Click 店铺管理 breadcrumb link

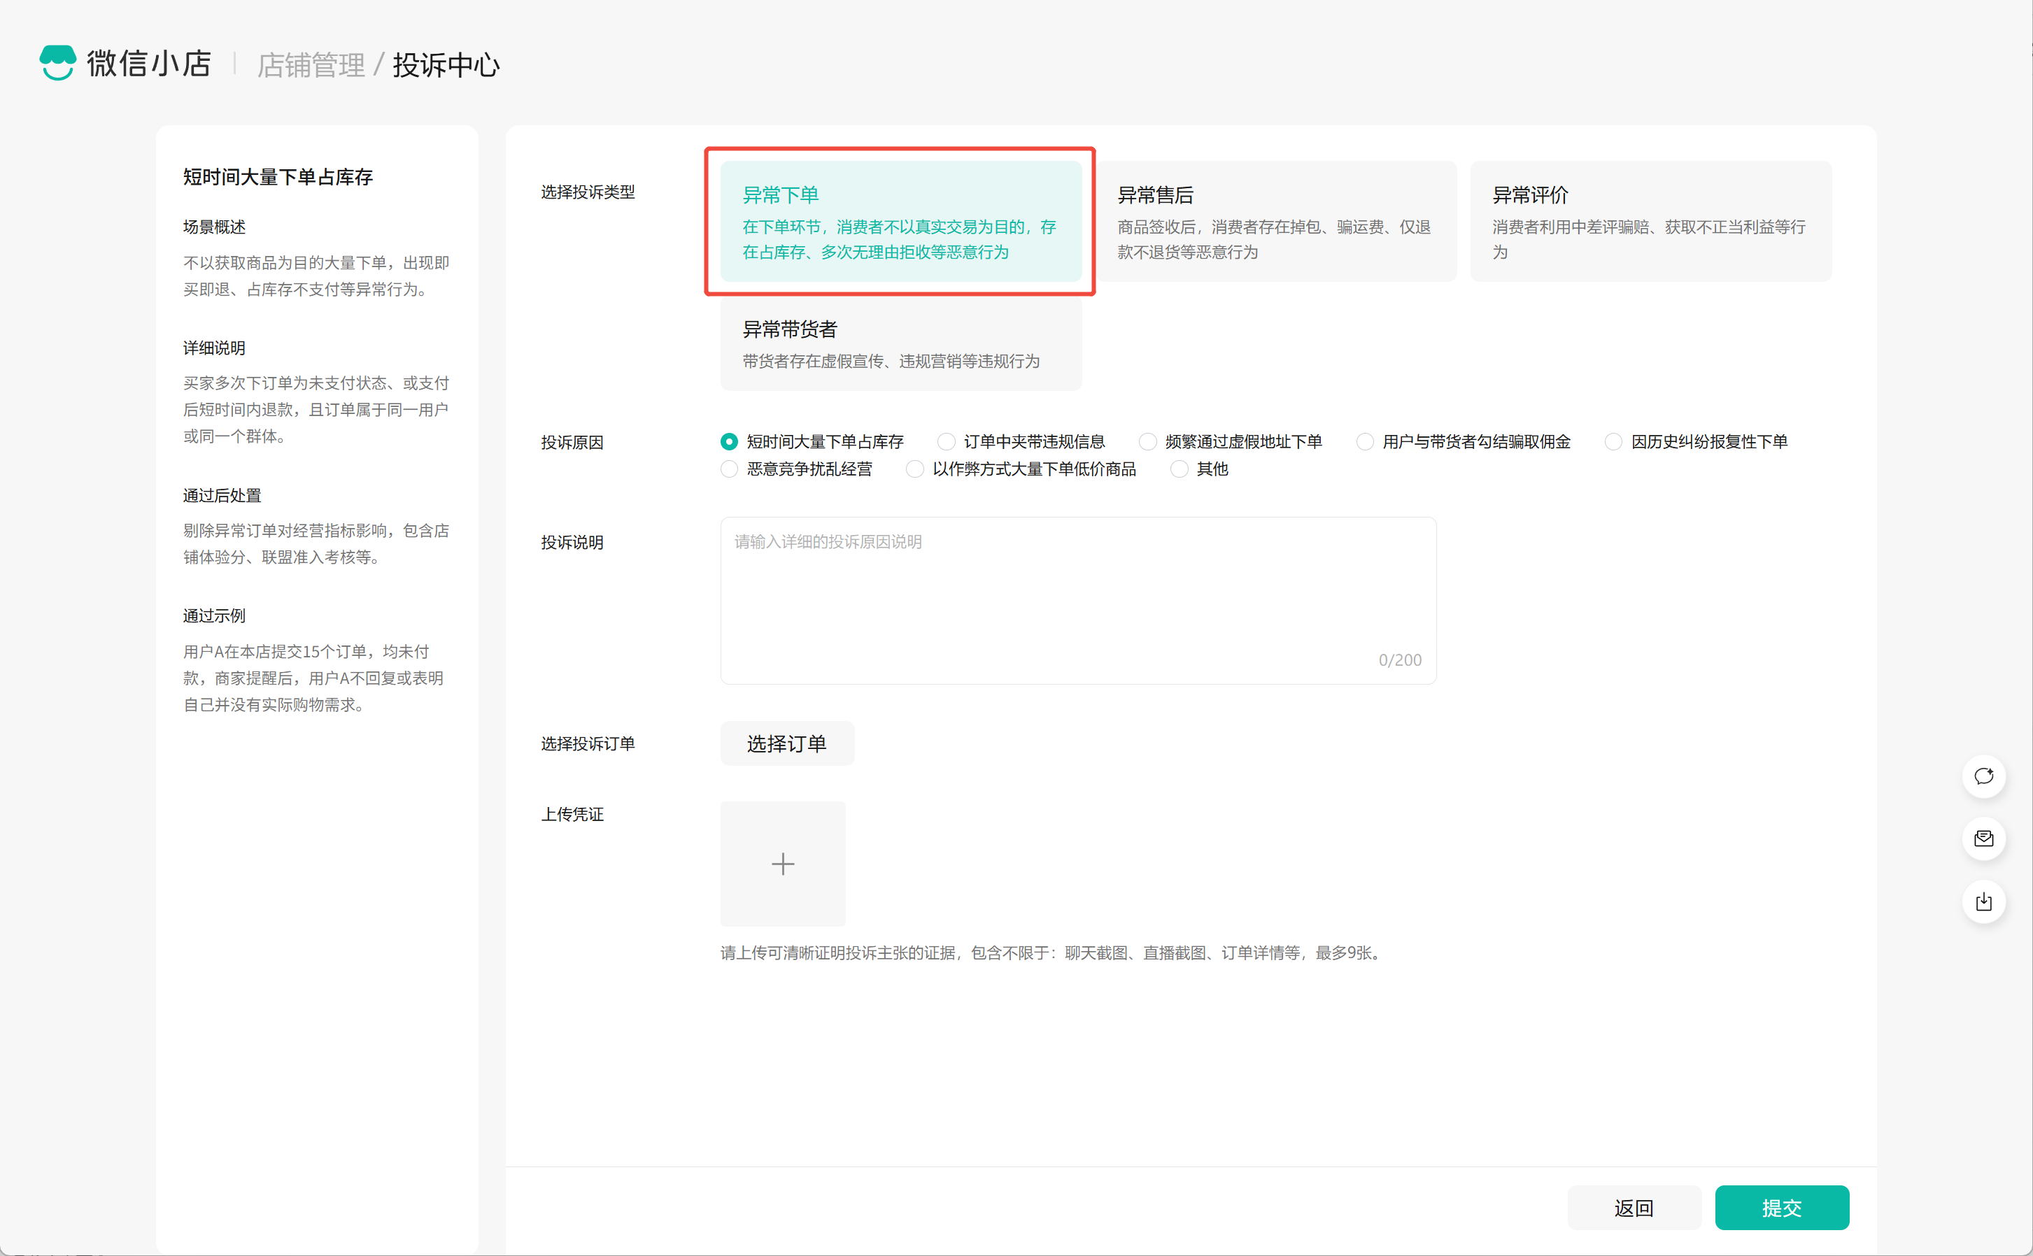[x=311, y=65]
